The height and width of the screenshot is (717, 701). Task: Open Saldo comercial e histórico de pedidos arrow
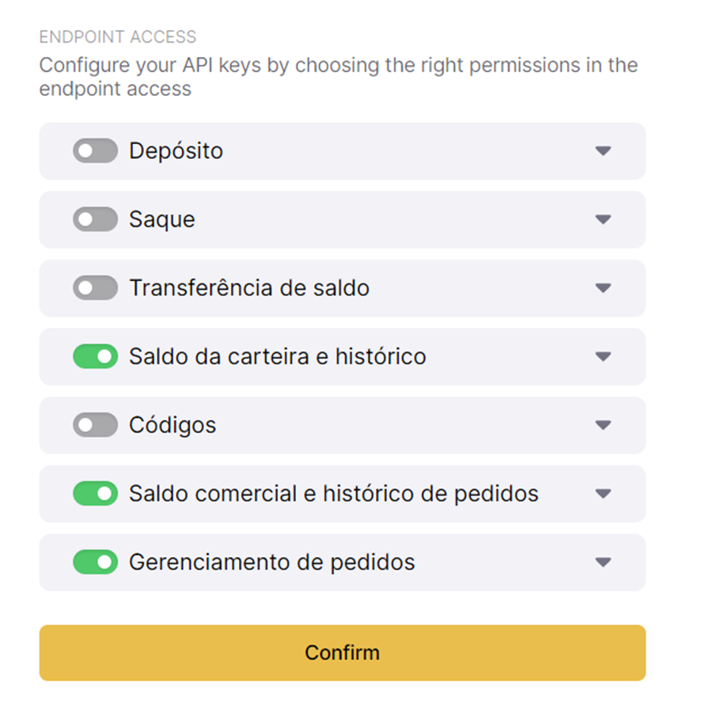coord(603,494)
